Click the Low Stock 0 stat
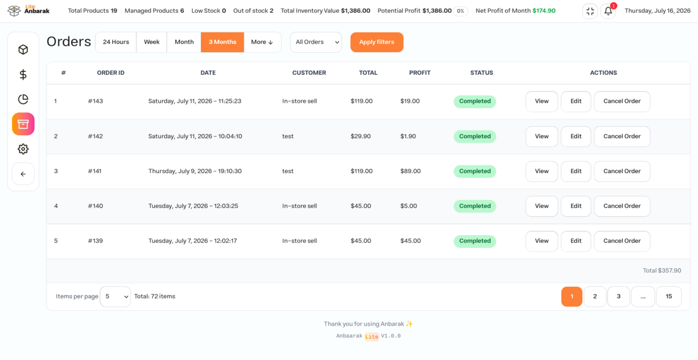Screen dimensions: 698x360 pos(209,11)
